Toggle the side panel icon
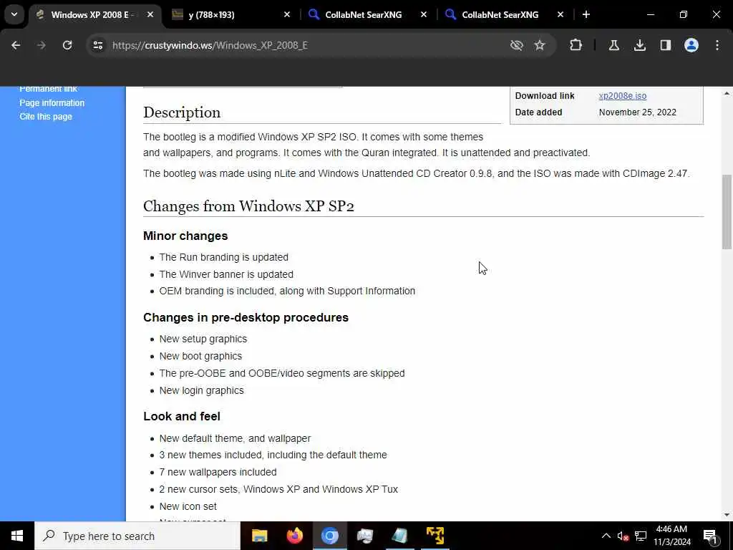The height and width of the screenshot is (550, 733). tap(666, 45)
